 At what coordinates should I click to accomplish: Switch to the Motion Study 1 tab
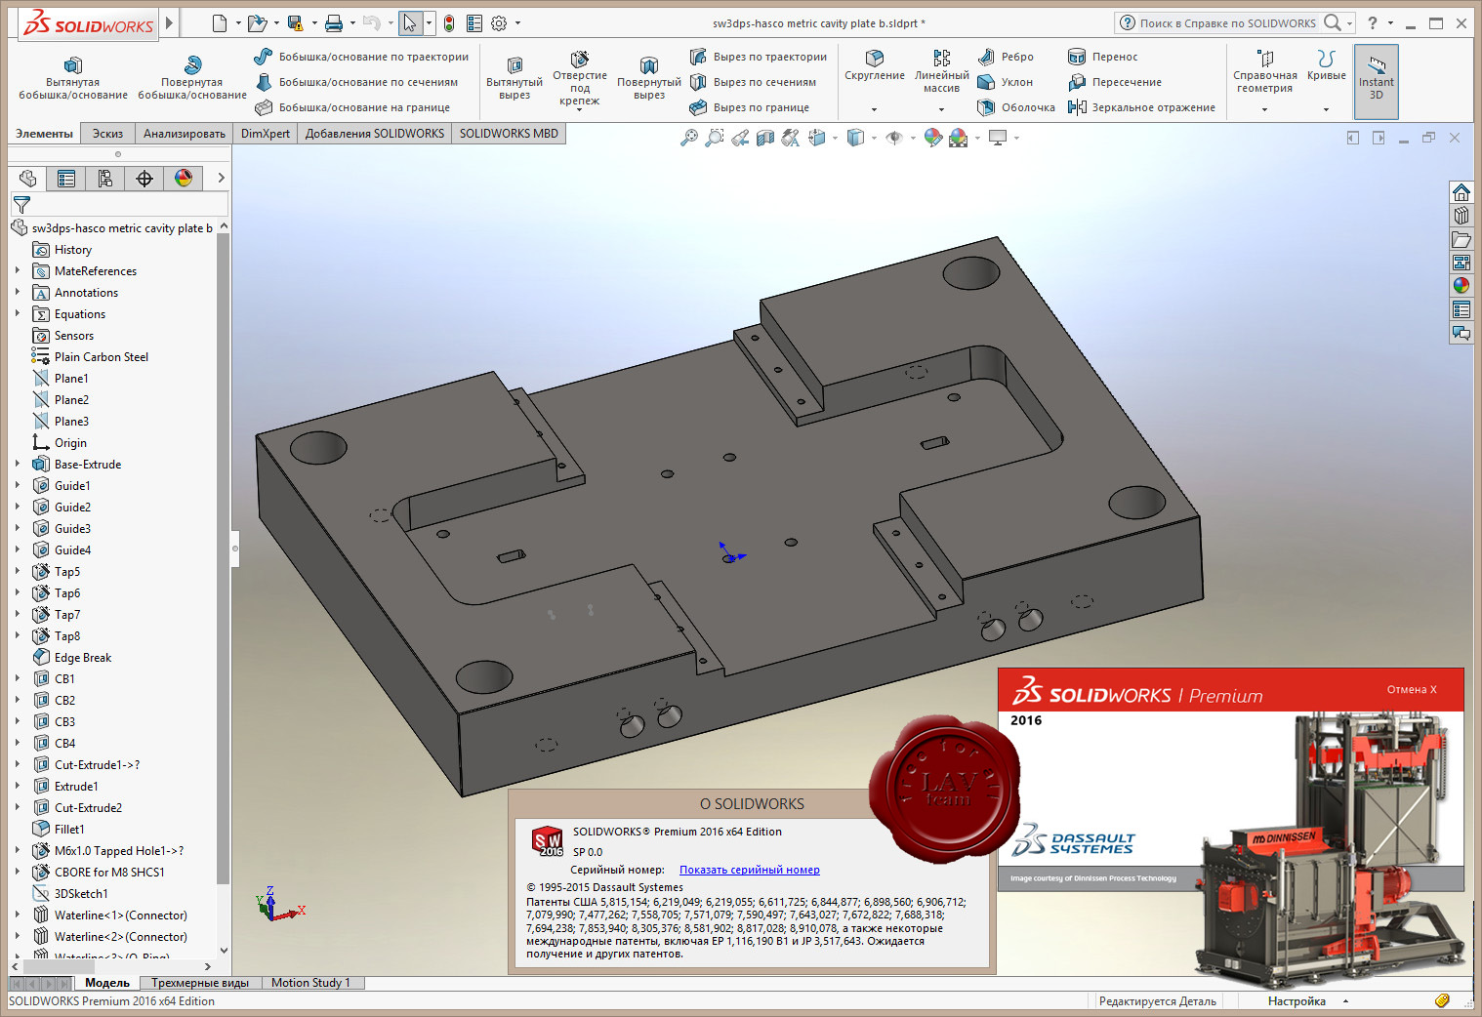click(310, 983)
